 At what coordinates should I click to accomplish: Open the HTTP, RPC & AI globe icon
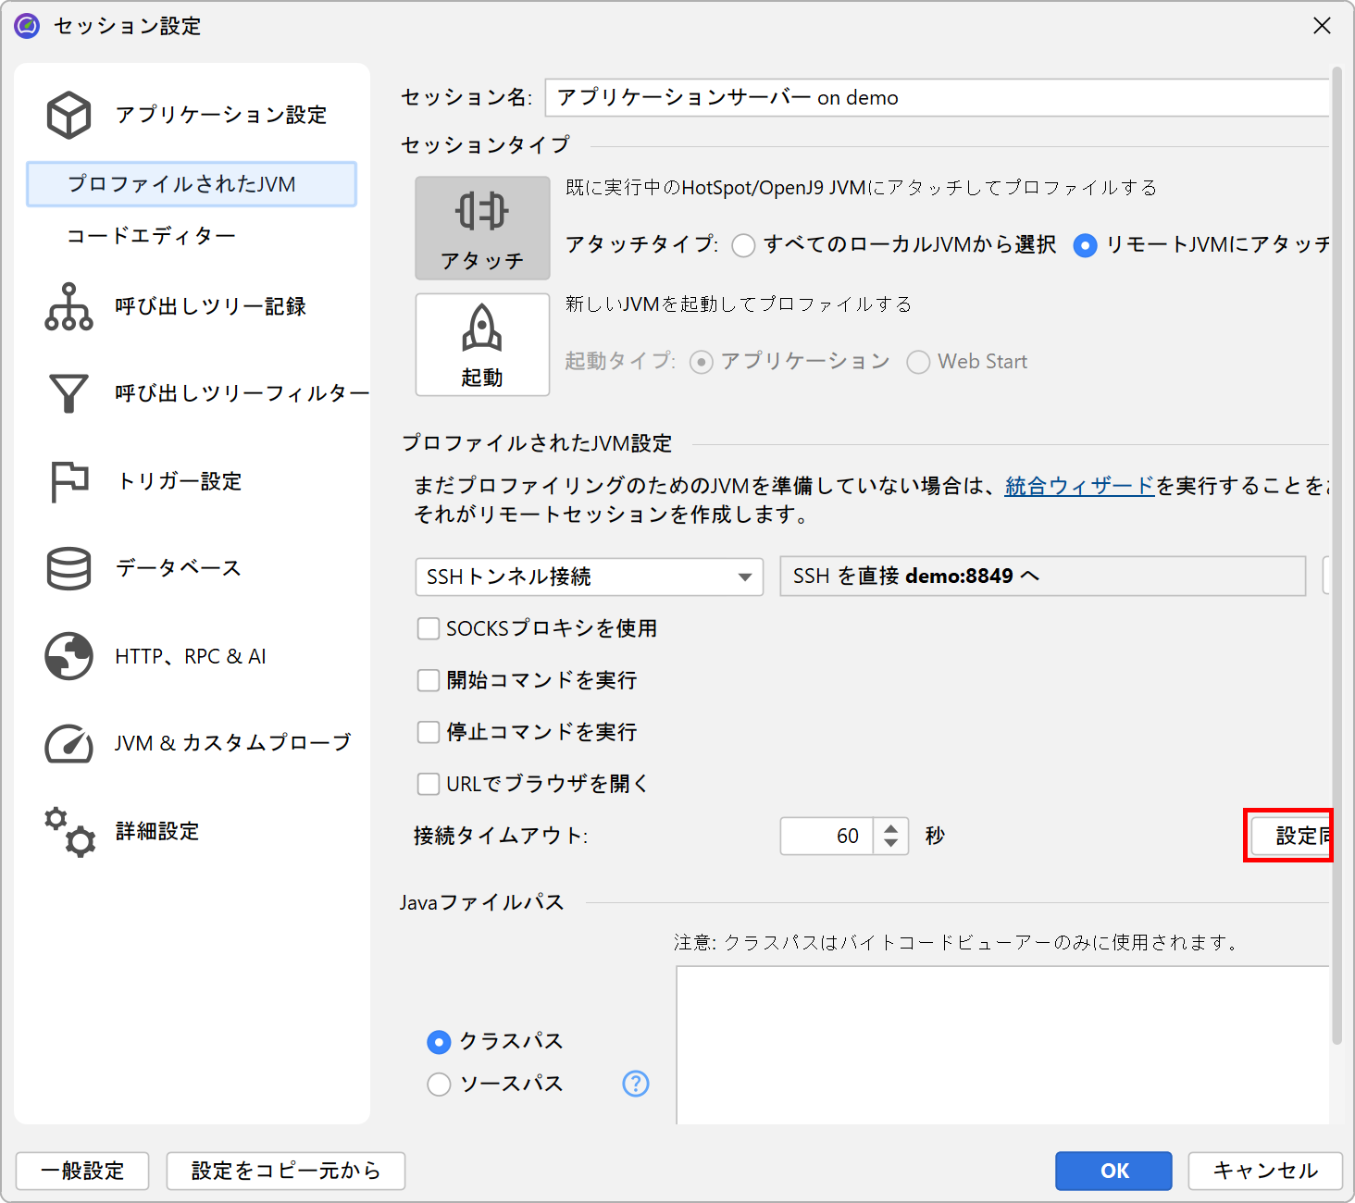coord(68,656)
